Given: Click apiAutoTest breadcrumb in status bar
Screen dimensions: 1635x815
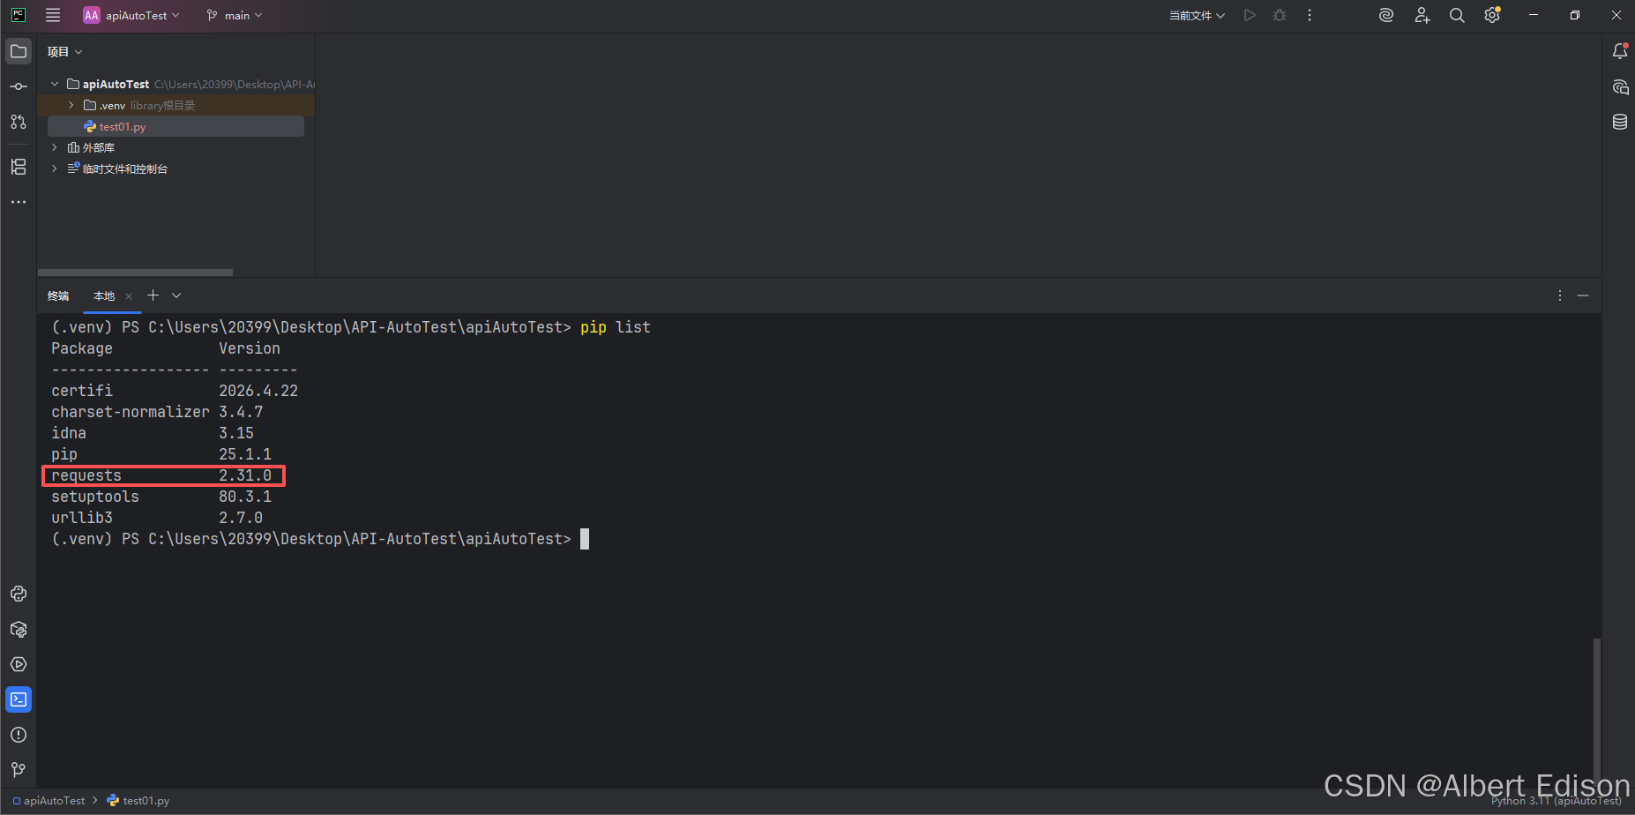Looking at the screenshot, I should [49, 801].
